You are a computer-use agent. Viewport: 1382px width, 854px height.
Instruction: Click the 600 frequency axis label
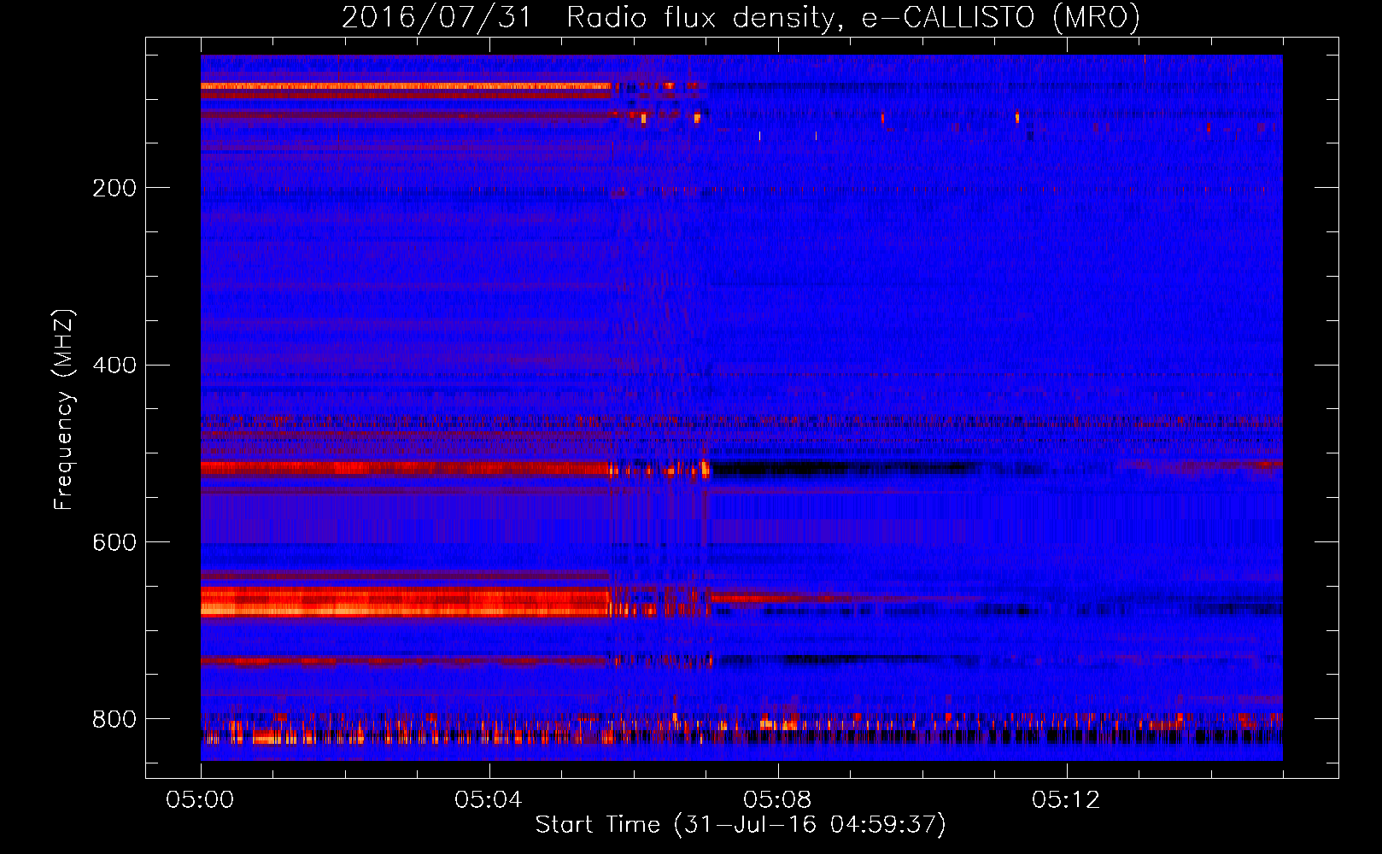coord(114,543)
